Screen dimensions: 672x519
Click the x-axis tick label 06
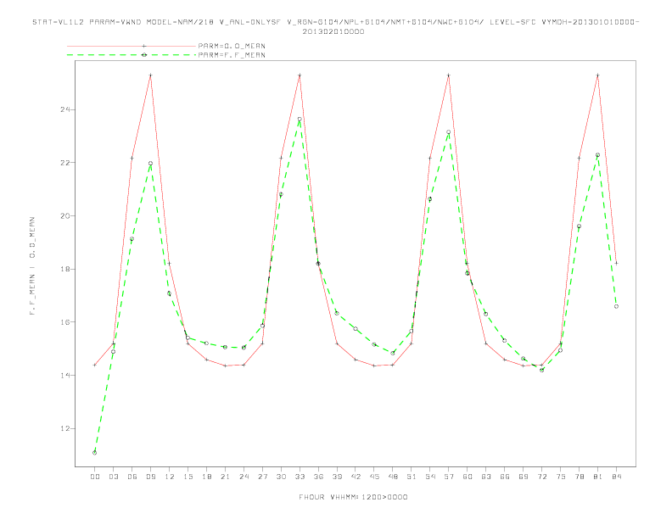pos(132,477)
